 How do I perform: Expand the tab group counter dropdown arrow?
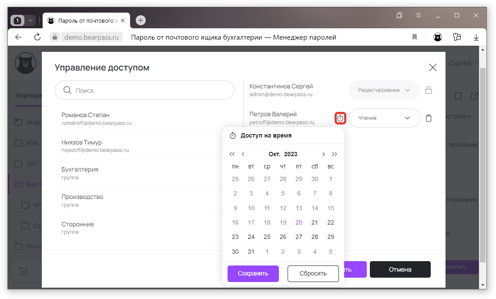[x=30, y=20]
